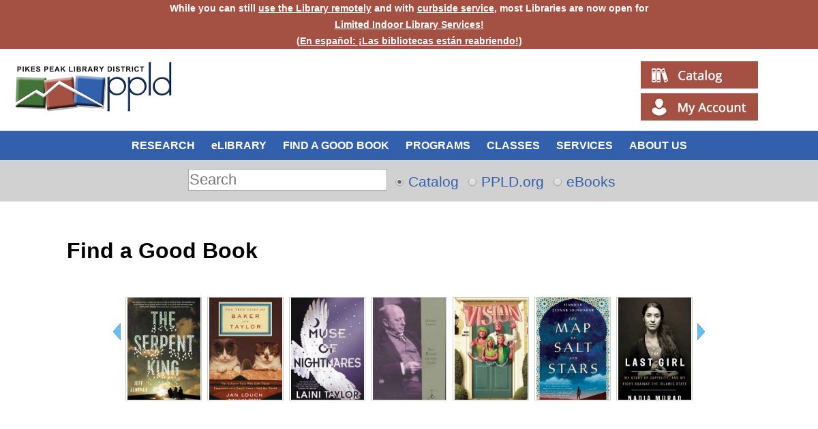The image size is (818, 429).
Task: Open The Last Girl book cover
Action: coord(654,349)
